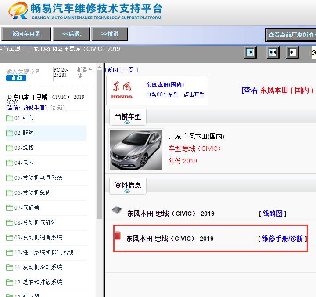Viewport: 316px width, 297px height.
Task: Click the keyword input field 输入关键字
Action: click(x=23, y=72)
